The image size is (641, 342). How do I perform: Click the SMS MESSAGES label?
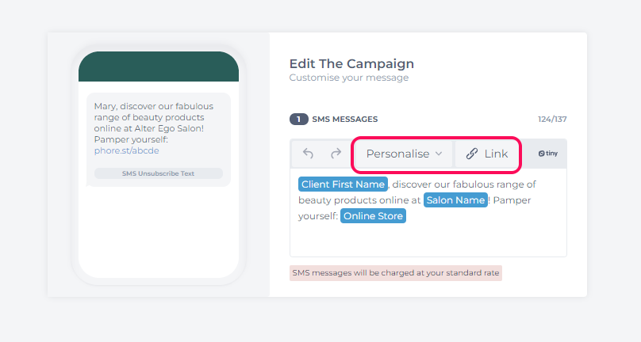pos(344,120)
